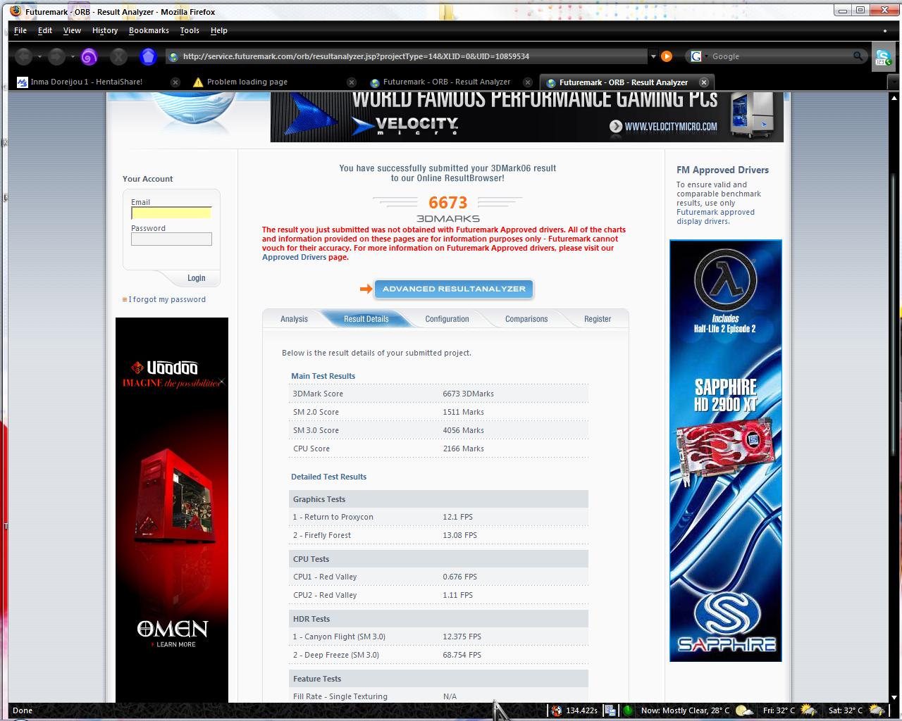
Task: Click the Advanced ResultAnalyzer button
Action: 454,289
